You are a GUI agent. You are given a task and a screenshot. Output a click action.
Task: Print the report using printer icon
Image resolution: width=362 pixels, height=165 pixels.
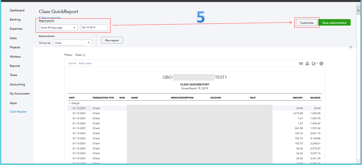(x=307, y=64)
